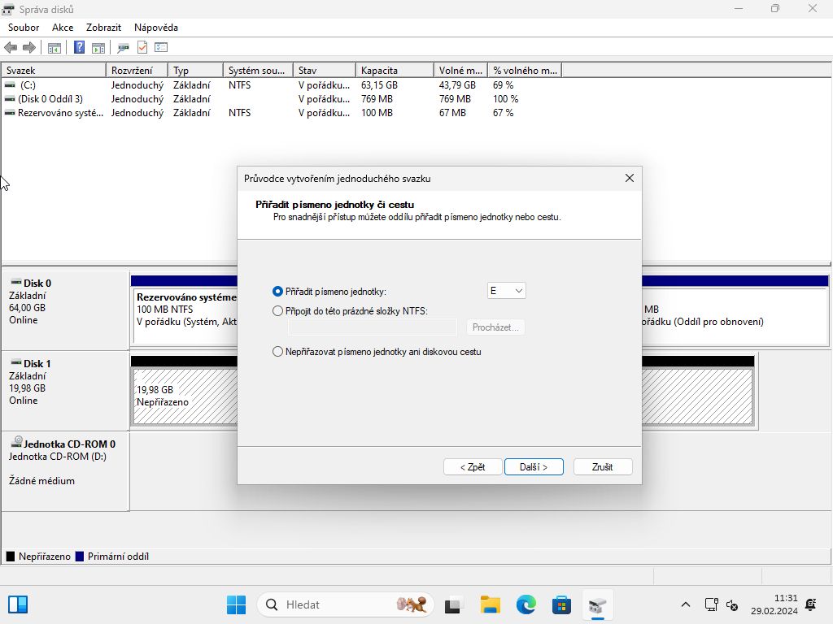This screenshot has width=833, height=624.
Task: Open the drive letter E dropdown
Action: (x=506, y=291)
